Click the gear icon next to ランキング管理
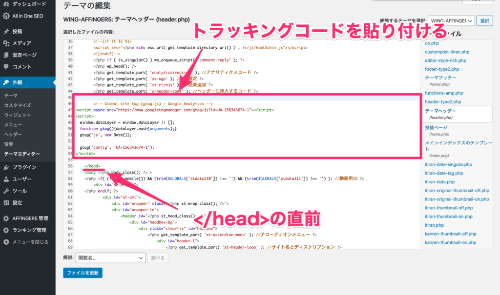 coord(6,230)
